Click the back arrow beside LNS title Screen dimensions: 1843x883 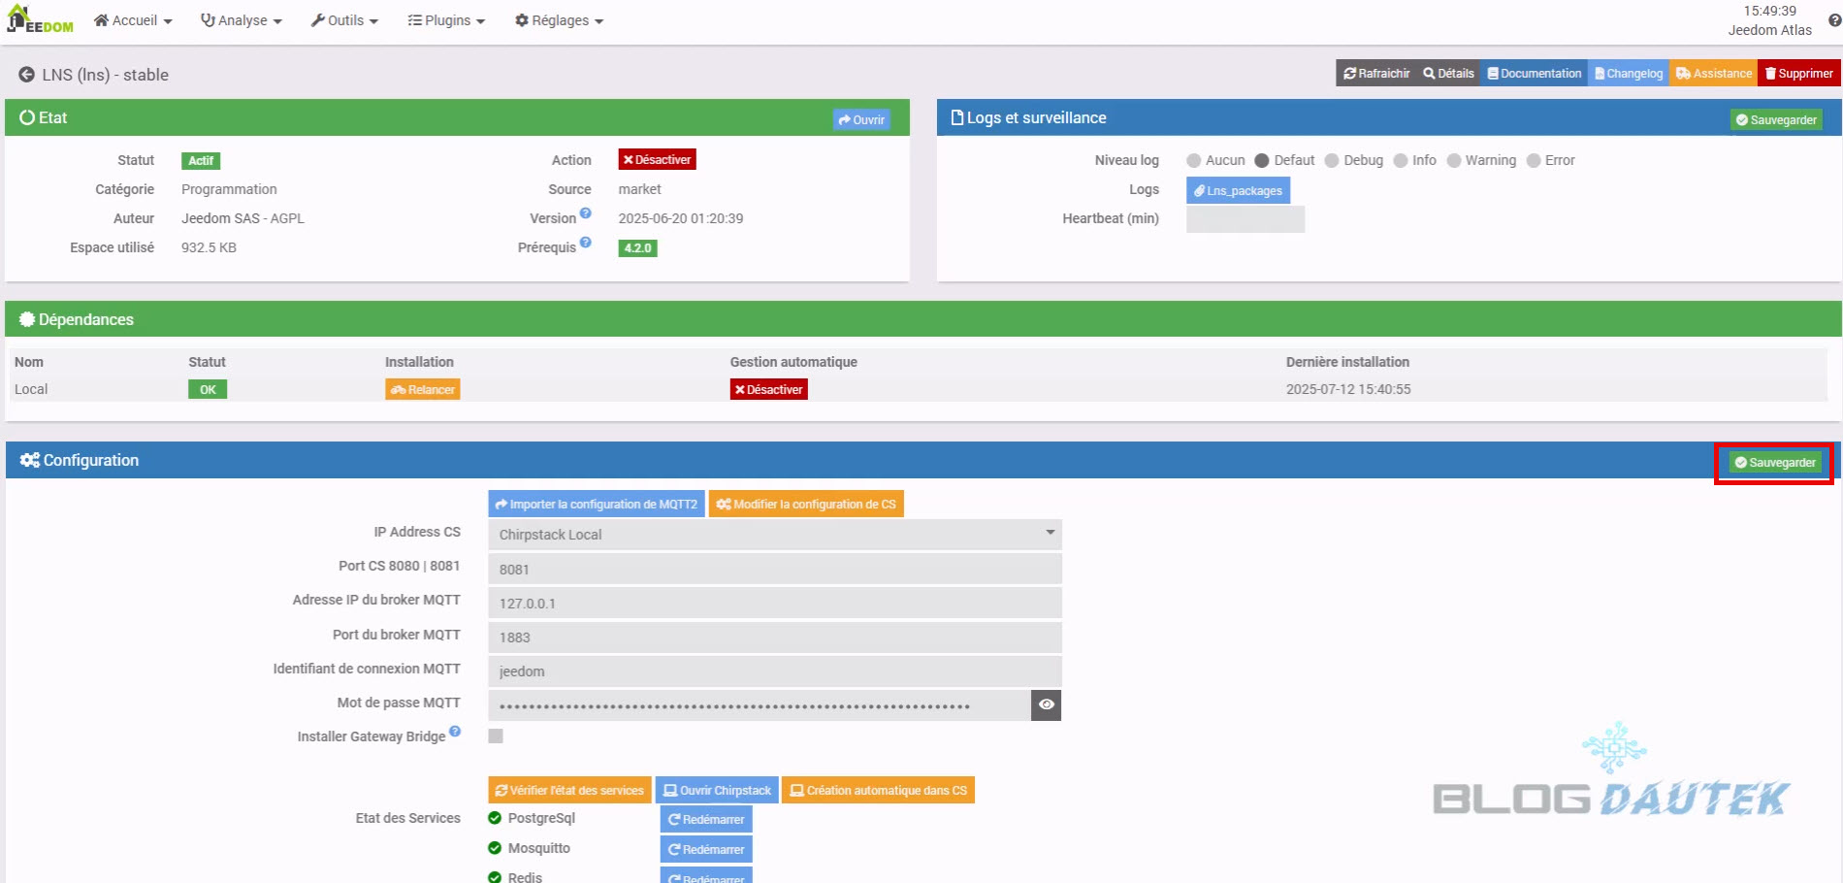[x=26, y=75]
